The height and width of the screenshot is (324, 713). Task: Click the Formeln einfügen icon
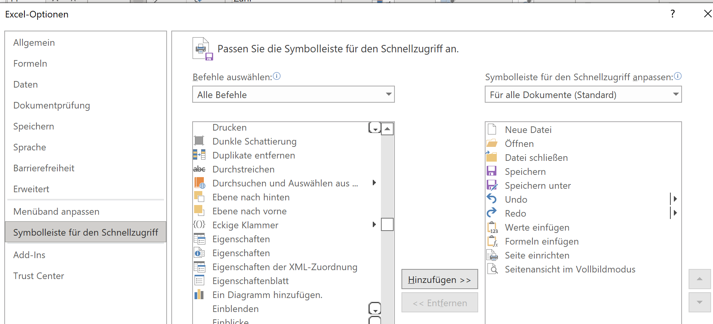(x=493, y=241)
